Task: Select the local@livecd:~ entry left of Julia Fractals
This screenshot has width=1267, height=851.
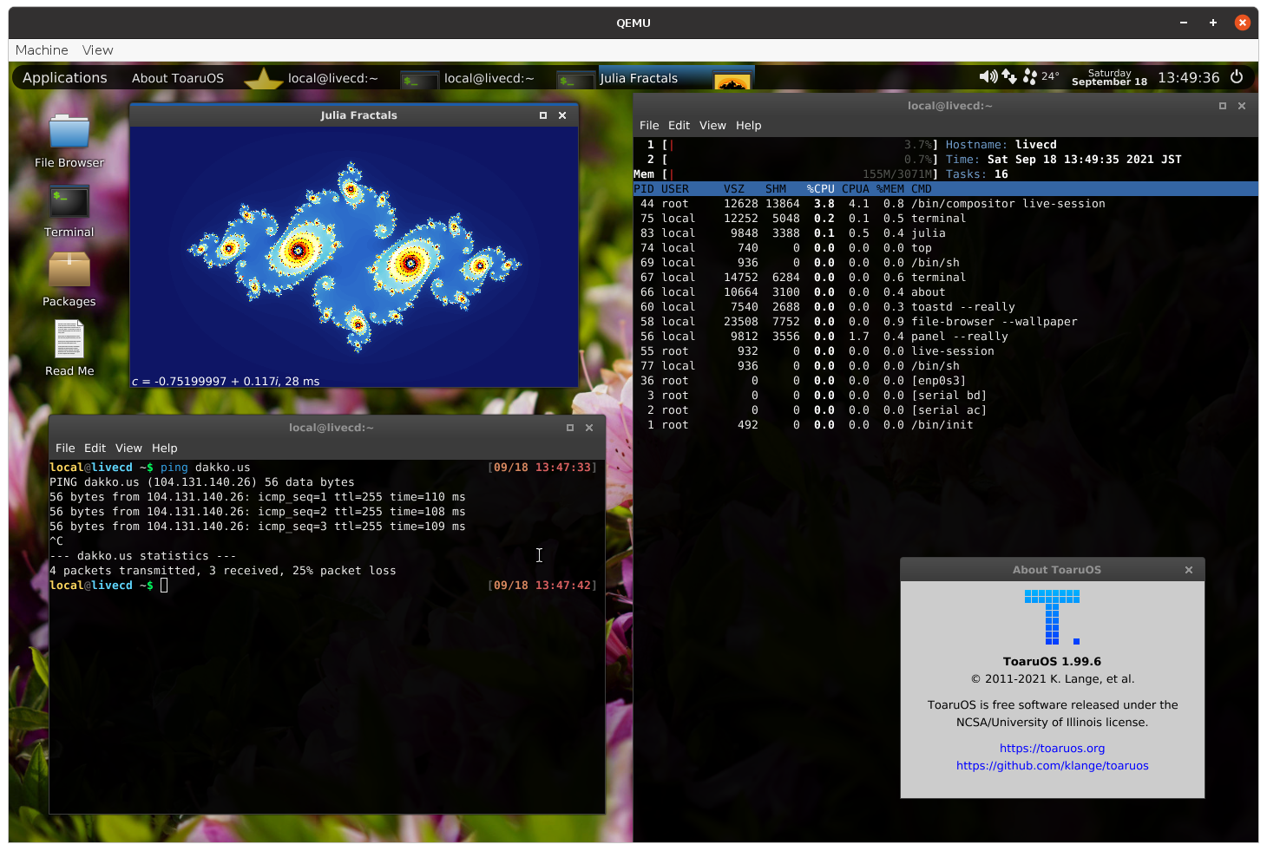Action: click(x=489, y=78)
